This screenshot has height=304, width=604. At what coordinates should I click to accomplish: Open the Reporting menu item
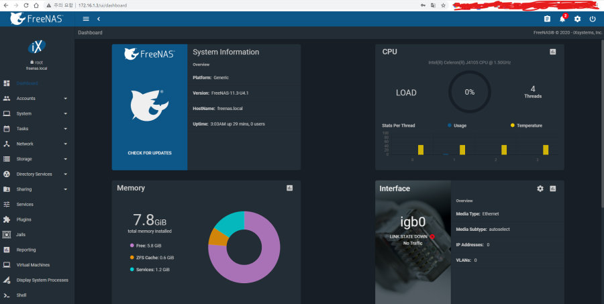click(37, 250)
